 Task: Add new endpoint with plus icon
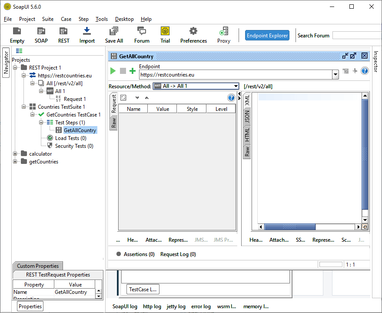(x=355, y=71)
